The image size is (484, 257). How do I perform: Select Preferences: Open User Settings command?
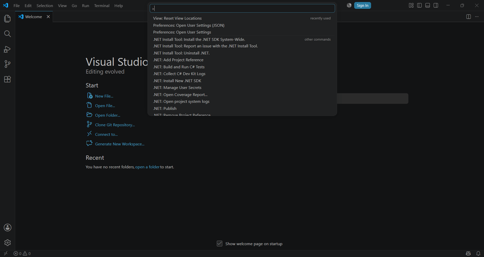pyautogui.click(x=242, y=32)
